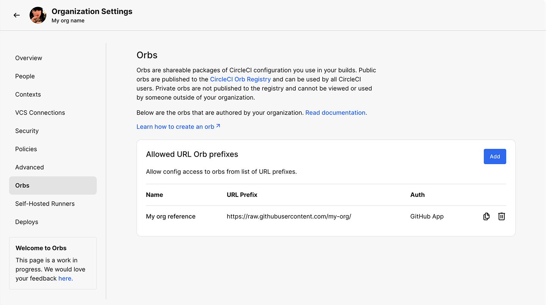The height and width of the screenshot is (305, 546).
Task: Click the organization avatar image
Action: (38, 15)
